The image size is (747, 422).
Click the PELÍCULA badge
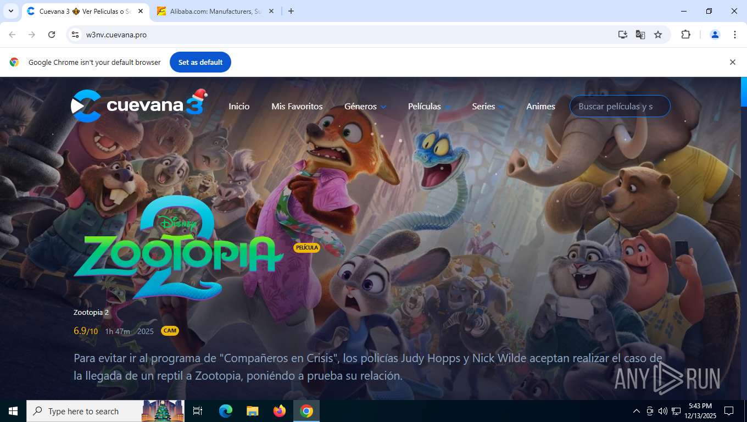click(x=306, y=248)
